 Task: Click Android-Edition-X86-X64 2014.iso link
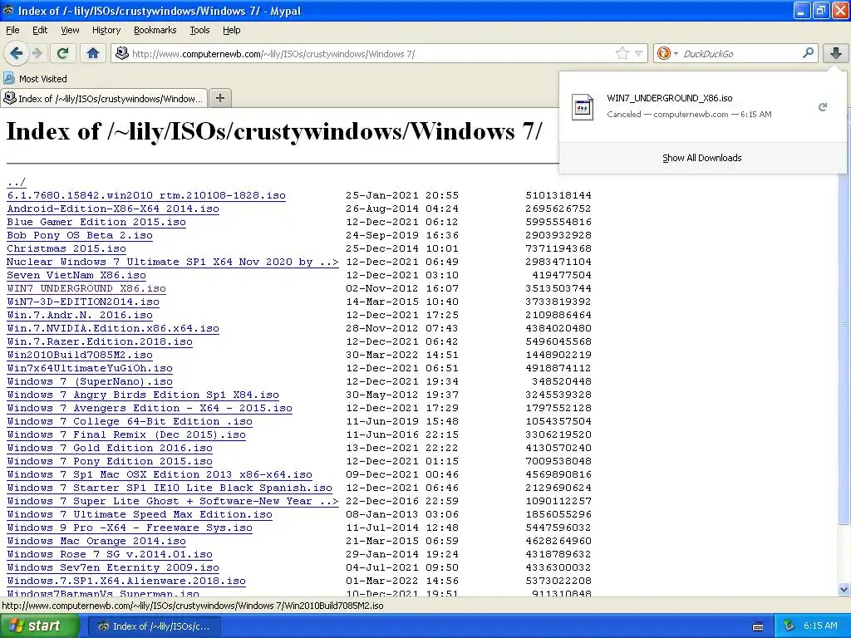113,209
